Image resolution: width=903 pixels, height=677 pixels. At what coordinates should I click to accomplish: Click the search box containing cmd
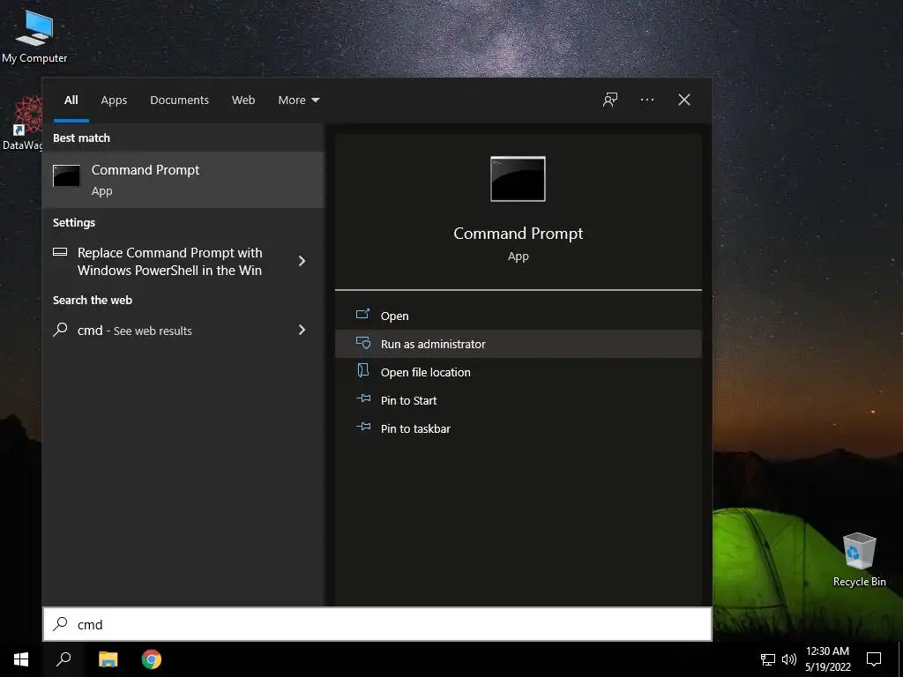click(x=377, y=624)
